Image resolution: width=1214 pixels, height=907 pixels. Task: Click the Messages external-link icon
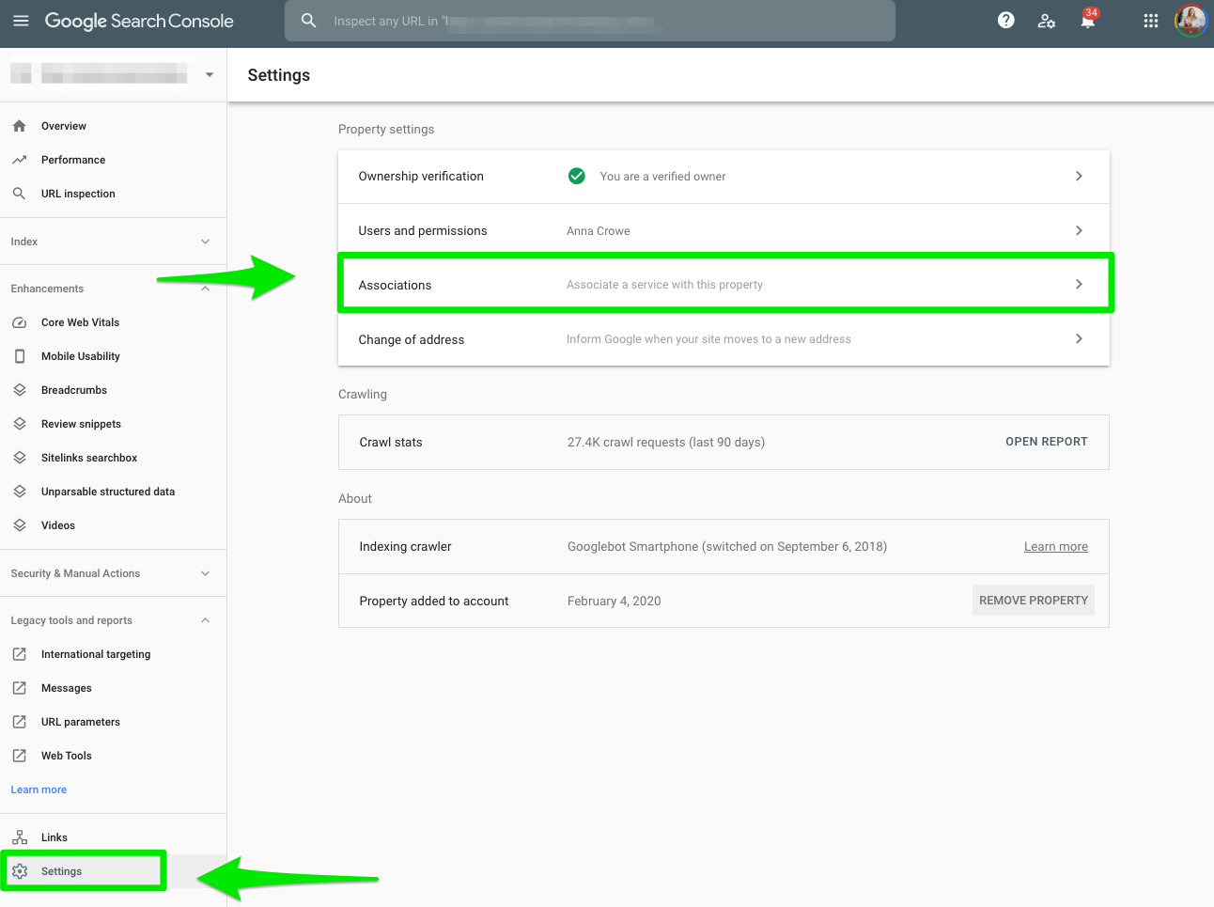(x=20, y=688)
